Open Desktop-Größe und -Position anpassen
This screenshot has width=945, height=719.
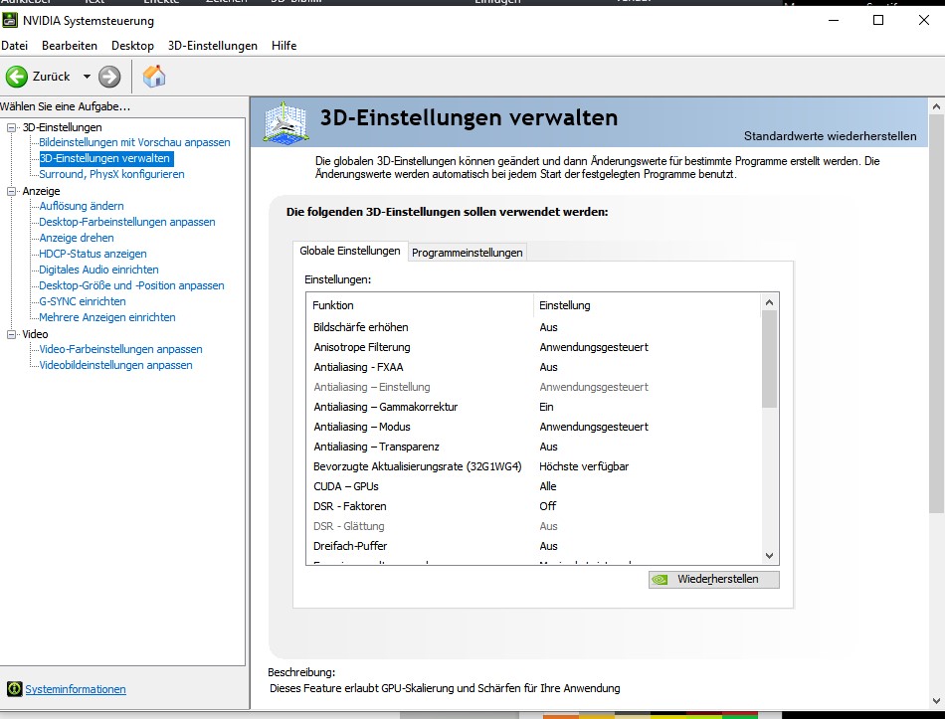click(131, 285)
